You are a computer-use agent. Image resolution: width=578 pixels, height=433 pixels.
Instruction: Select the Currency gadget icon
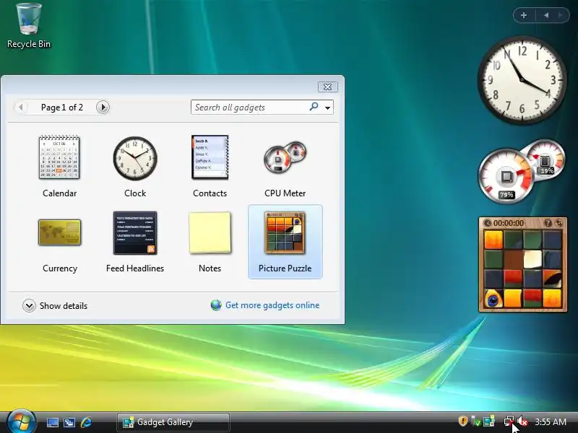(x=60, y=232)
